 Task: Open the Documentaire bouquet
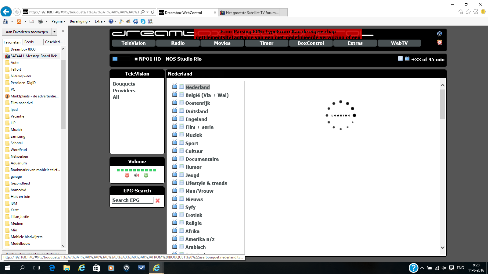pos(202,159)
